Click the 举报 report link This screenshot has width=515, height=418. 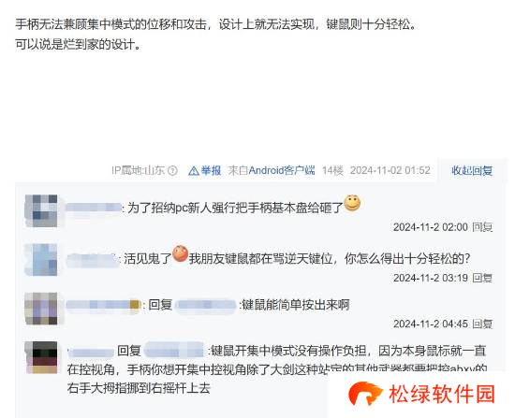click(211, 170)
